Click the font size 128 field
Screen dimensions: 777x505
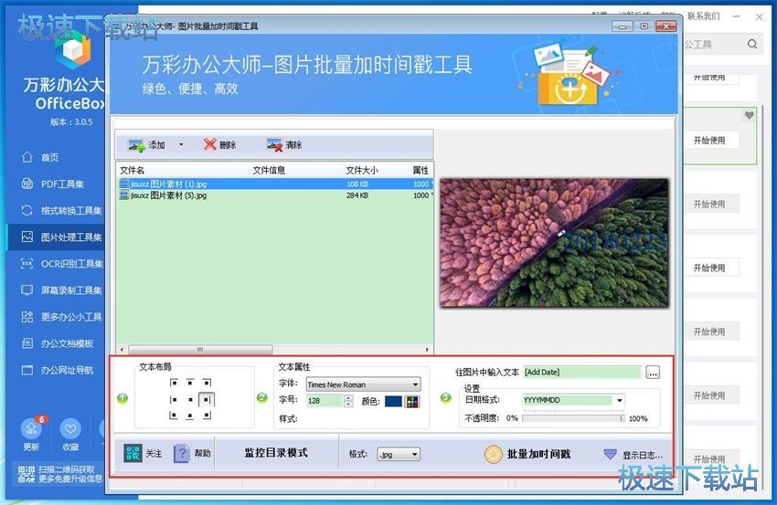click(325, 401)
